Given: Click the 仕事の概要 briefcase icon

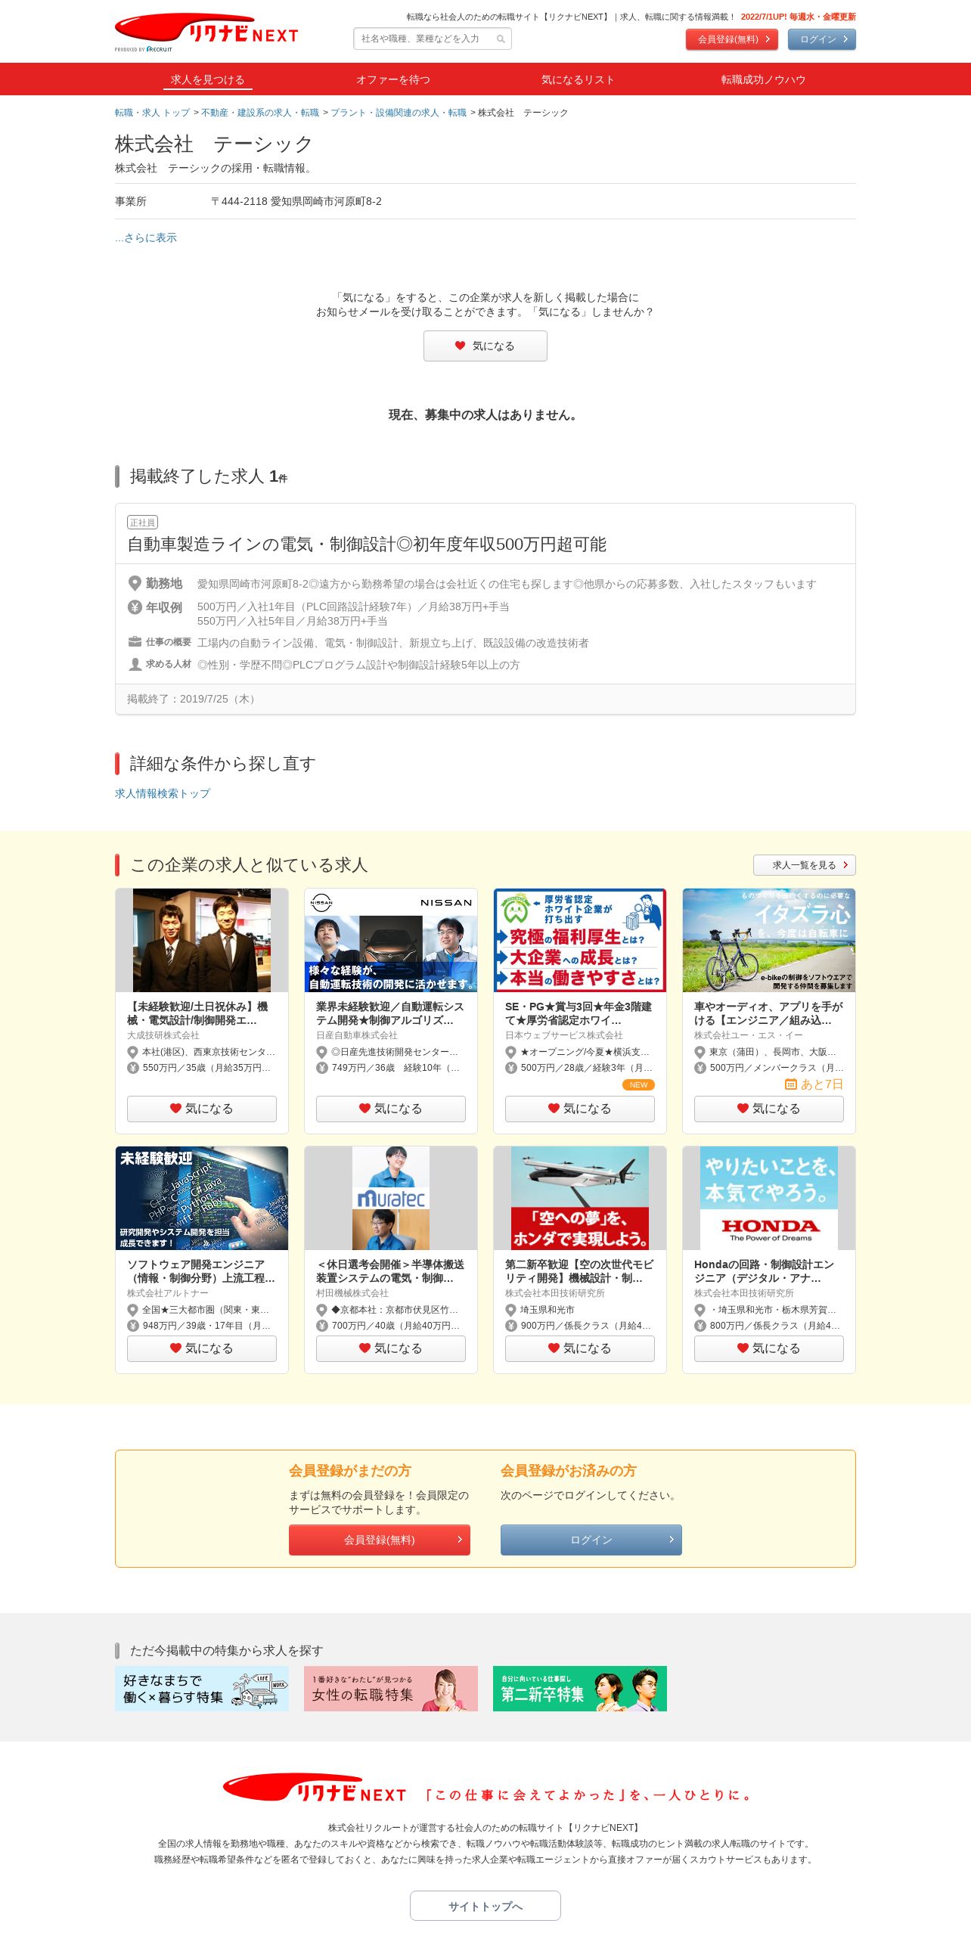Looking at the screenshot, I should [x=135, y=642].
